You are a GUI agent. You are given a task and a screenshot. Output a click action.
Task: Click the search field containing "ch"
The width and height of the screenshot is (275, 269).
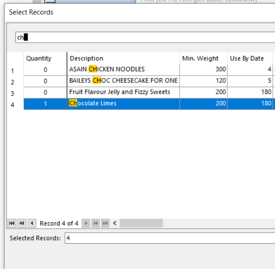click(145, 37)
